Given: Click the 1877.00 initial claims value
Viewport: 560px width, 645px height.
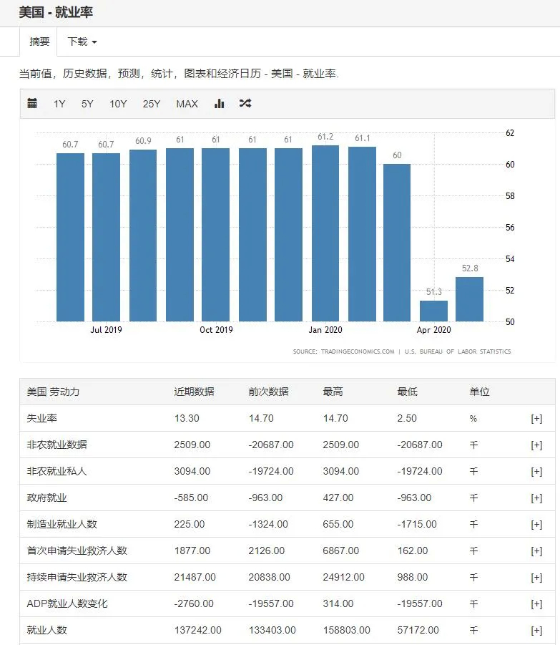Looking at the screenshot, I should (x=192, y=551).
